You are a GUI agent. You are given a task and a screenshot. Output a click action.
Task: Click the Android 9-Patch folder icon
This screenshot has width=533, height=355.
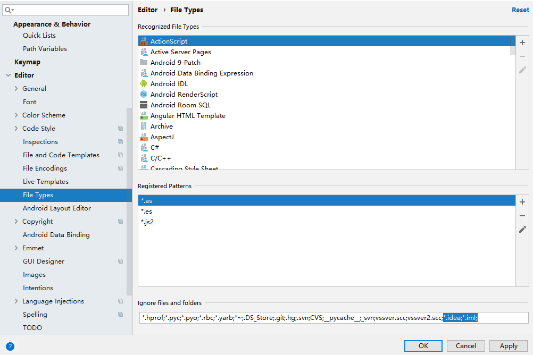[x=144, y=63]
